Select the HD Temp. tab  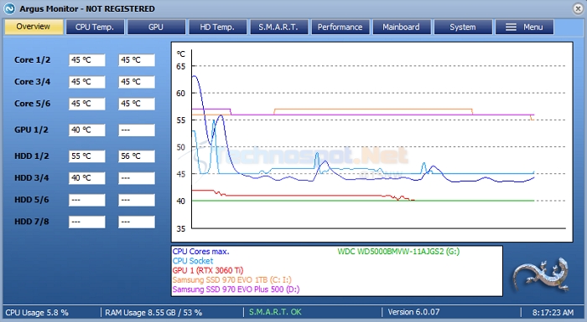click(x=217, y=28)
